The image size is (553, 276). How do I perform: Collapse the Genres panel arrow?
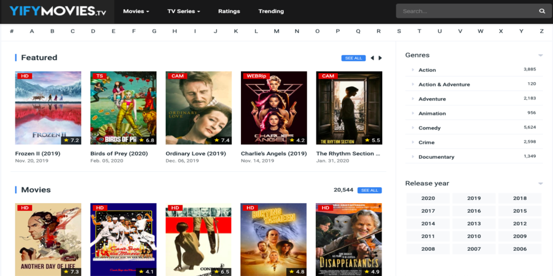coord(540,55)
